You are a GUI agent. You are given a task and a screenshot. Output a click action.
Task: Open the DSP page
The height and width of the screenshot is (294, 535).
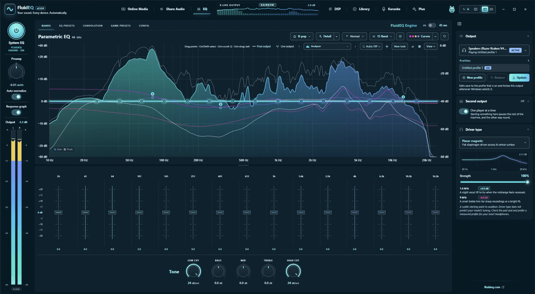click(x=334, y=9)
